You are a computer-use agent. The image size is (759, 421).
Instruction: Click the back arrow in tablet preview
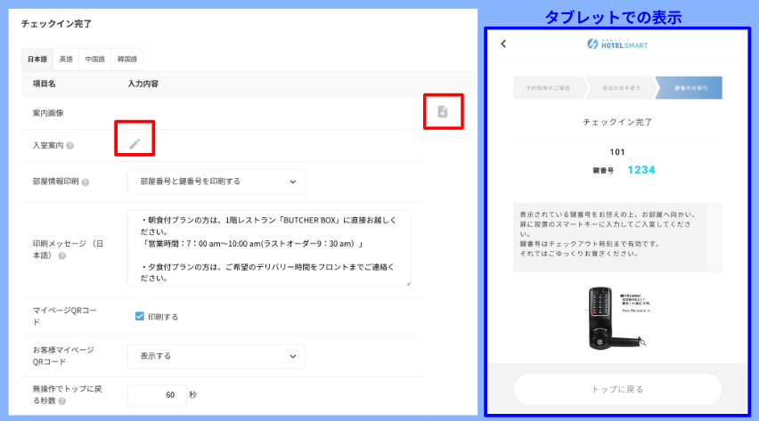tap(503, 44)
